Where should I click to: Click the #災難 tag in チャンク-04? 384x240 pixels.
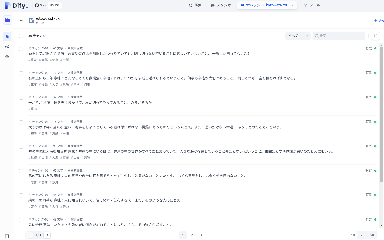click(54, 133)
